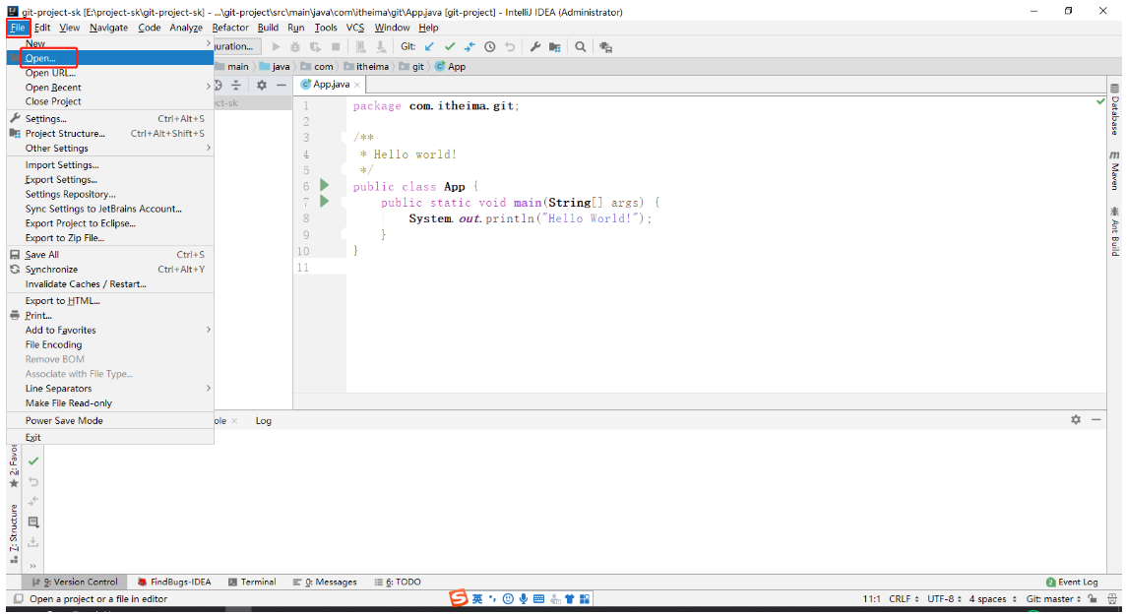
Task: Choose Settings... from the File menu
Action: pos(110,118)
